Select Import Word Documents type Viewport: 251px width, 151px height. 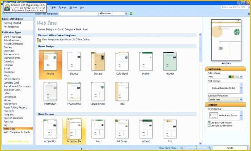[x=17, y=86]
